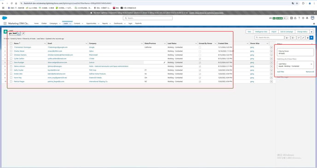Pin the gw_test list view

click(x=23, y=33)
